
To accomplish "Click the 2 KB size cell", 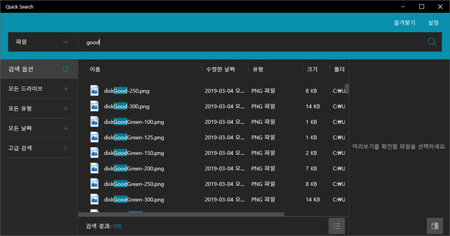I will (311, 153).
